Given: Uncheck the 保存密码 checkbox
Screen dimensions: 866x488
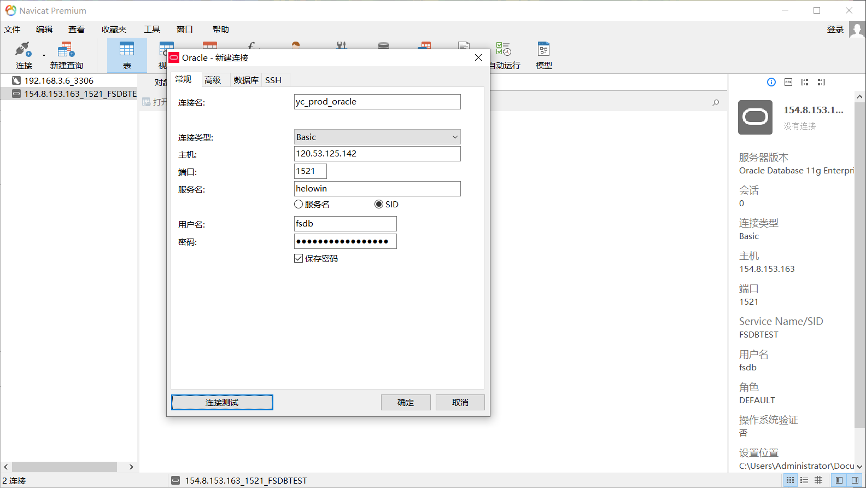Looking at the screenshot, I should (299, 258).
